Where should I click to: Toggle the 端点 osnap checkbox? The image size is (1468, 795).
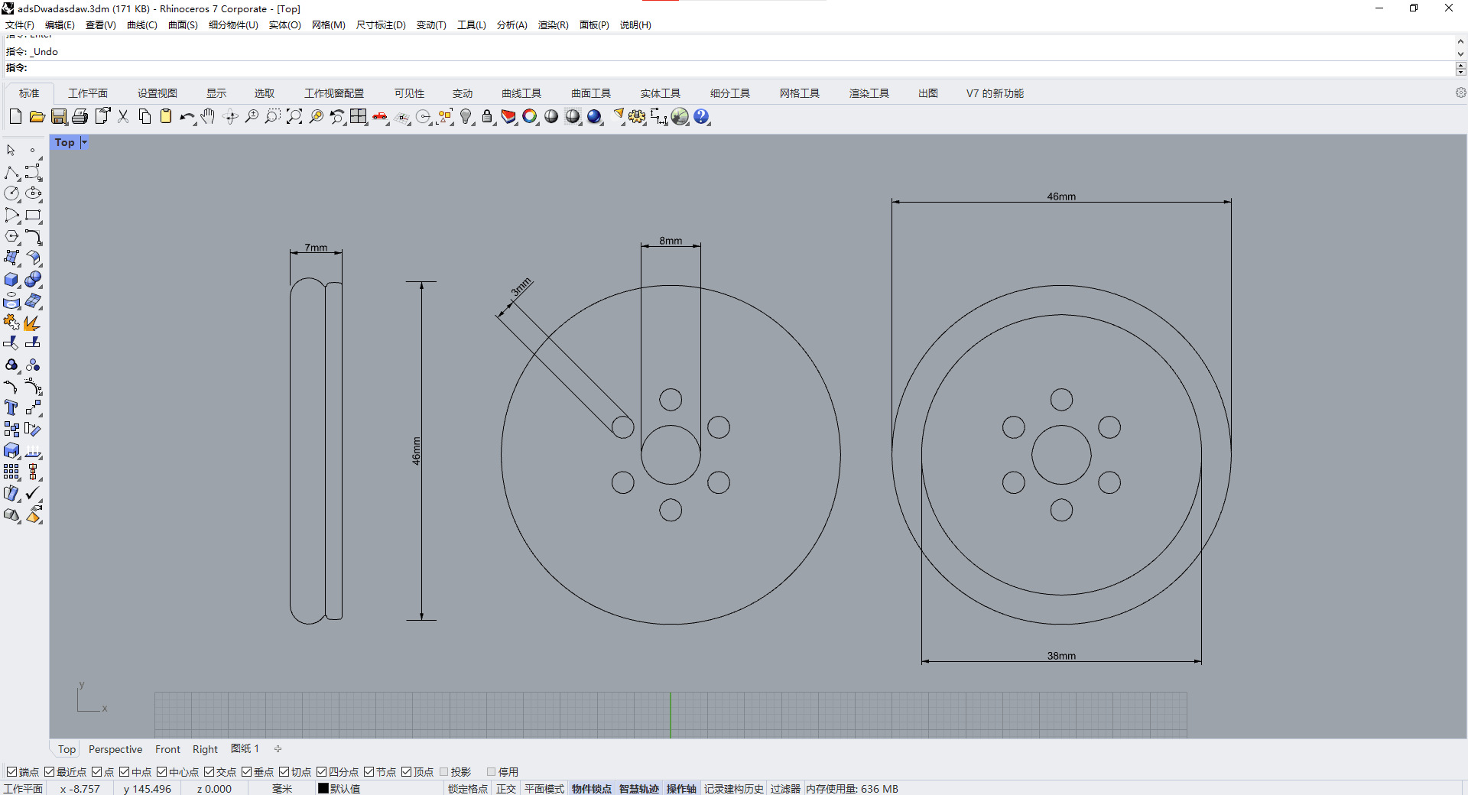(x=11, y=772)
